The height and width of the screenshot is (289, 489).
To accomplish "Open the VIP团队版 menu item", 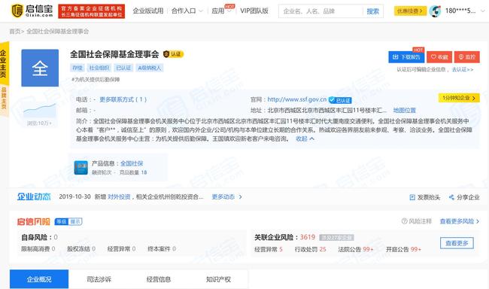I will coord(254,11).
